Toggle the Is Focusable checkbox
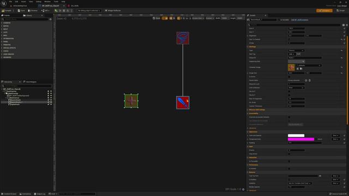 pyautogui.click(x=289, y=161)
